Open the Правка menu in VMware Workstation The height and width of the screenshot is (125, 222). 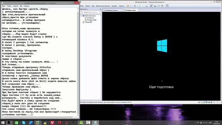pos(88,6)
